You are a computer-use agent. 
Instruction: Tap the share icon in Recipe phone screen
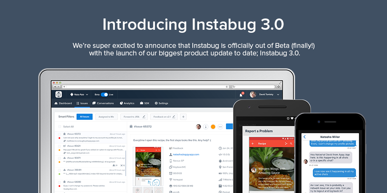tap(286, 144)
